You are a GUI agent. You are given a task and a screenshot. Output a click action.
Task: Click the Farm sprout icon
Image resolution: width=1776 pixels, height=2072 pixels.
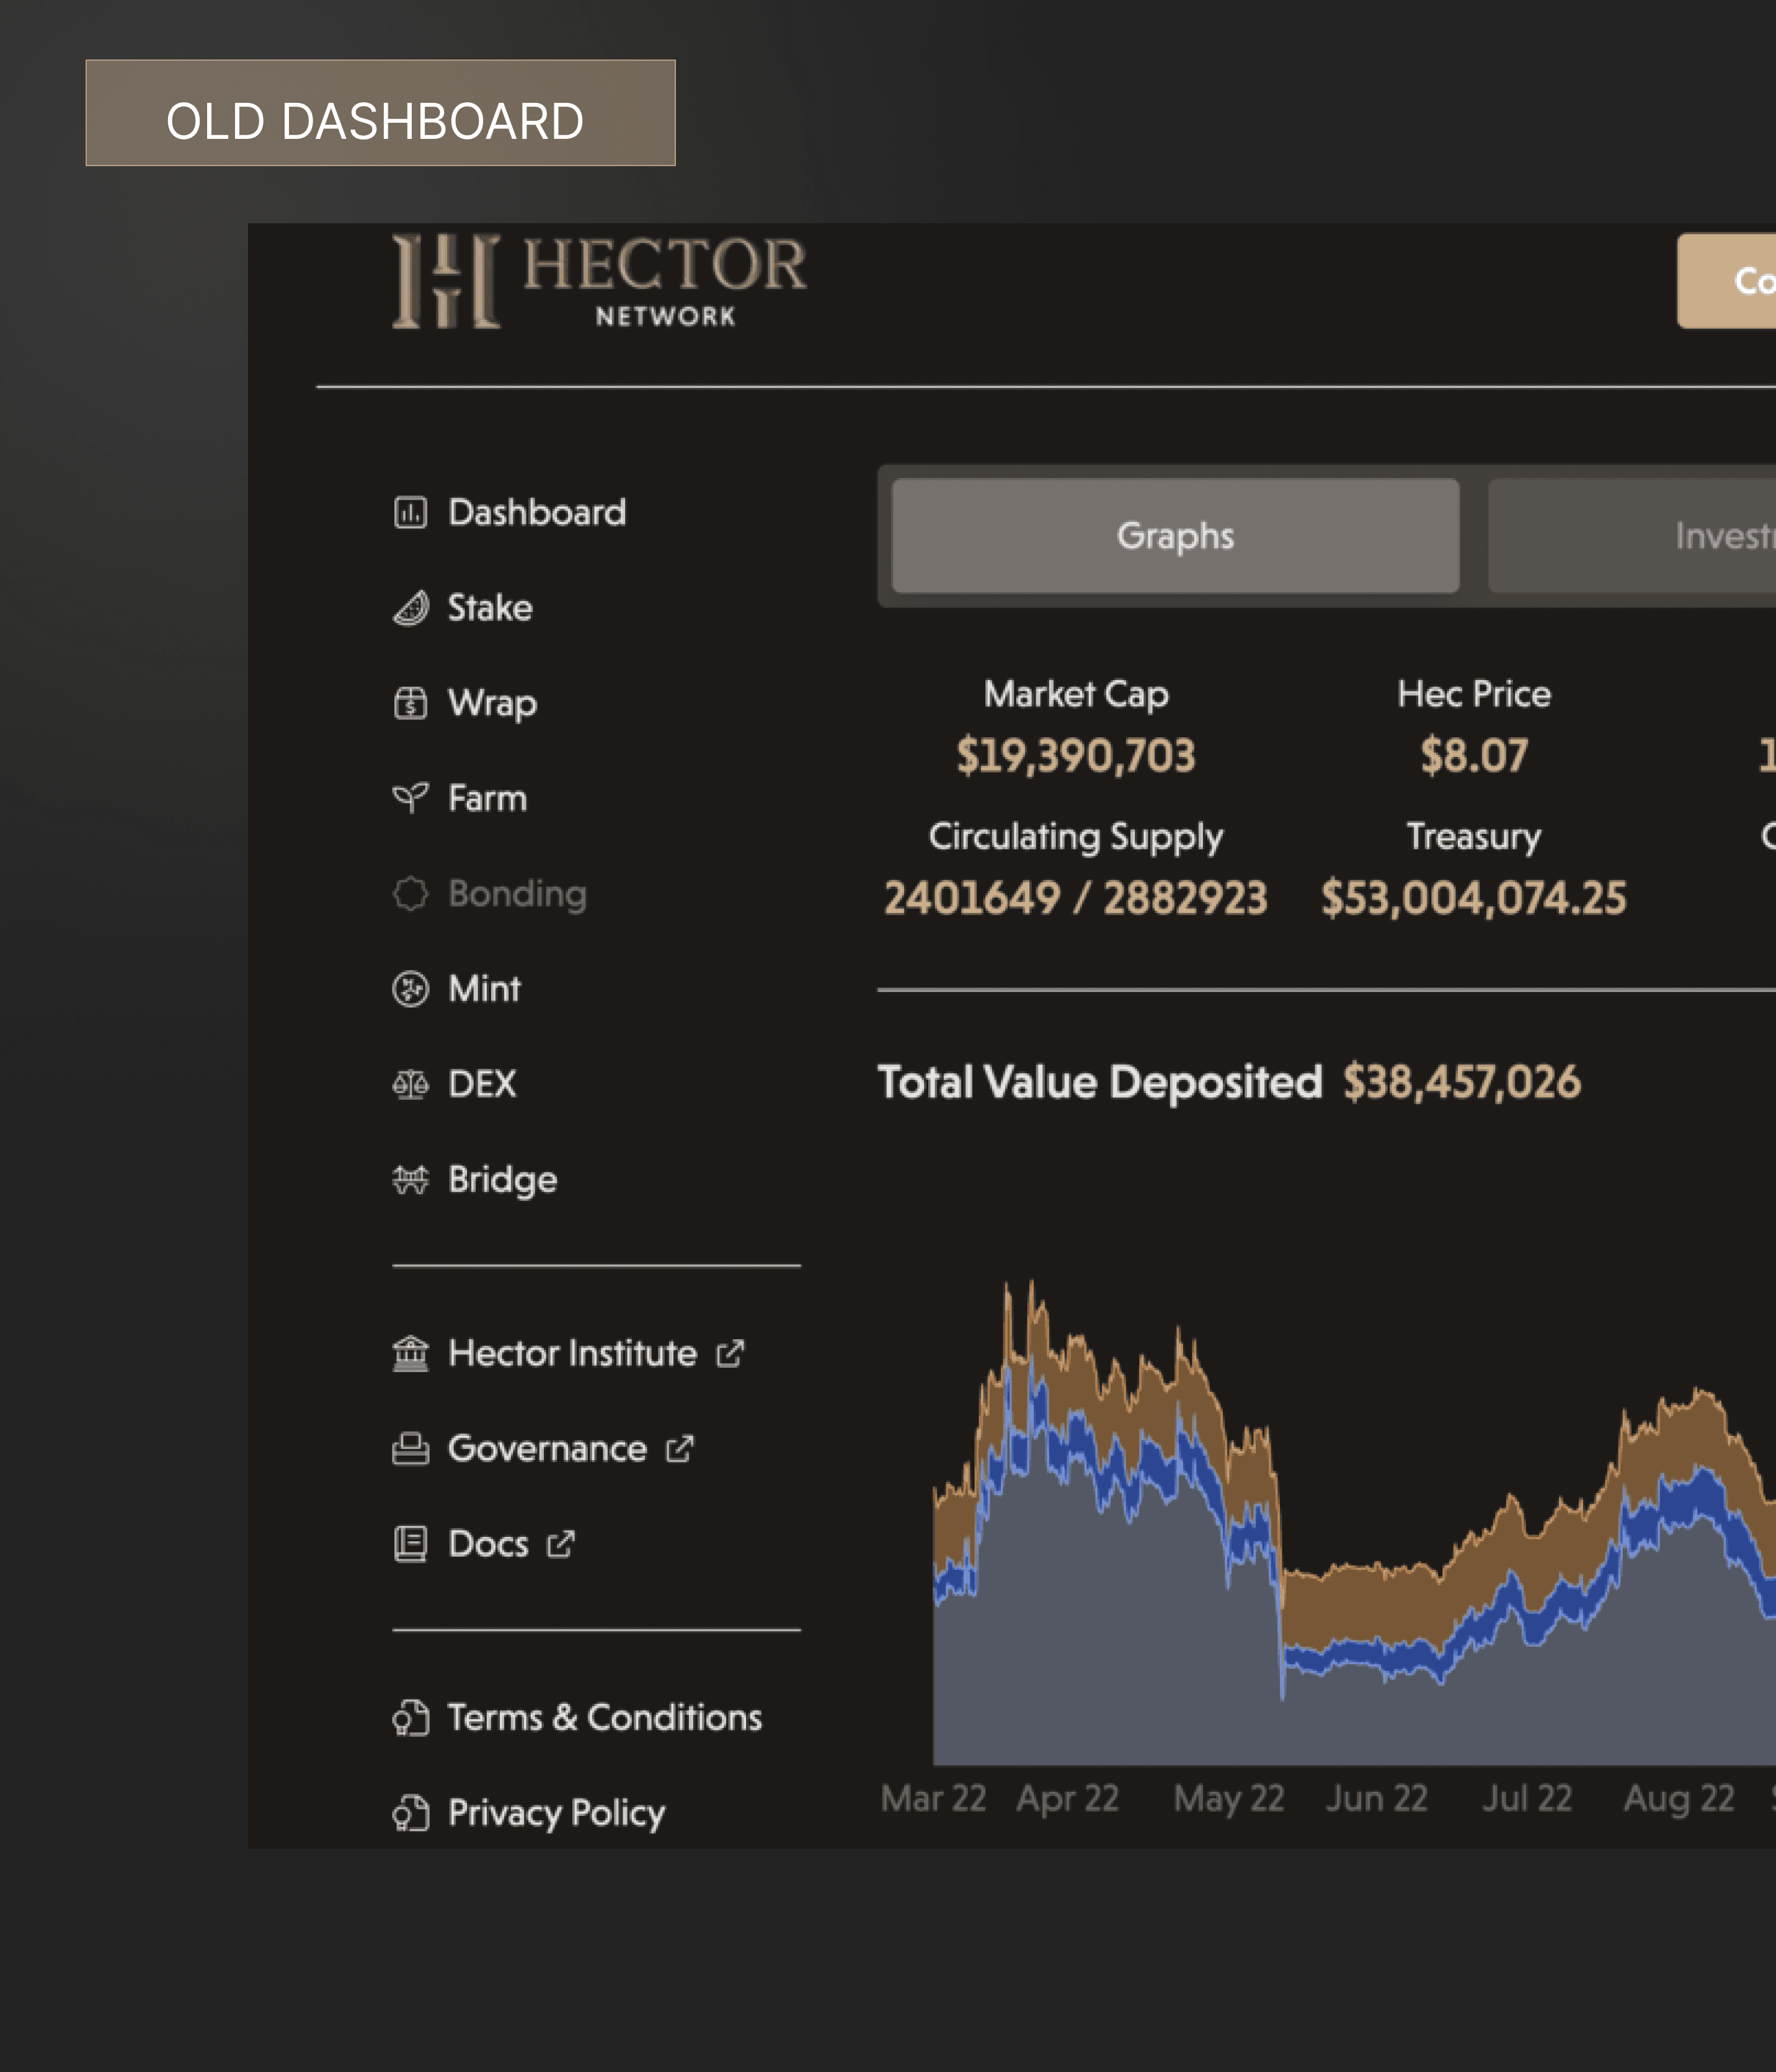[x=410, y=798]
